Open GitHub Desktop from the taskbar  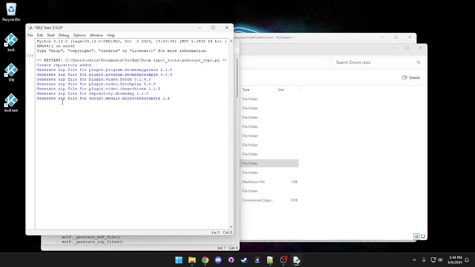[x=231, y=260]
